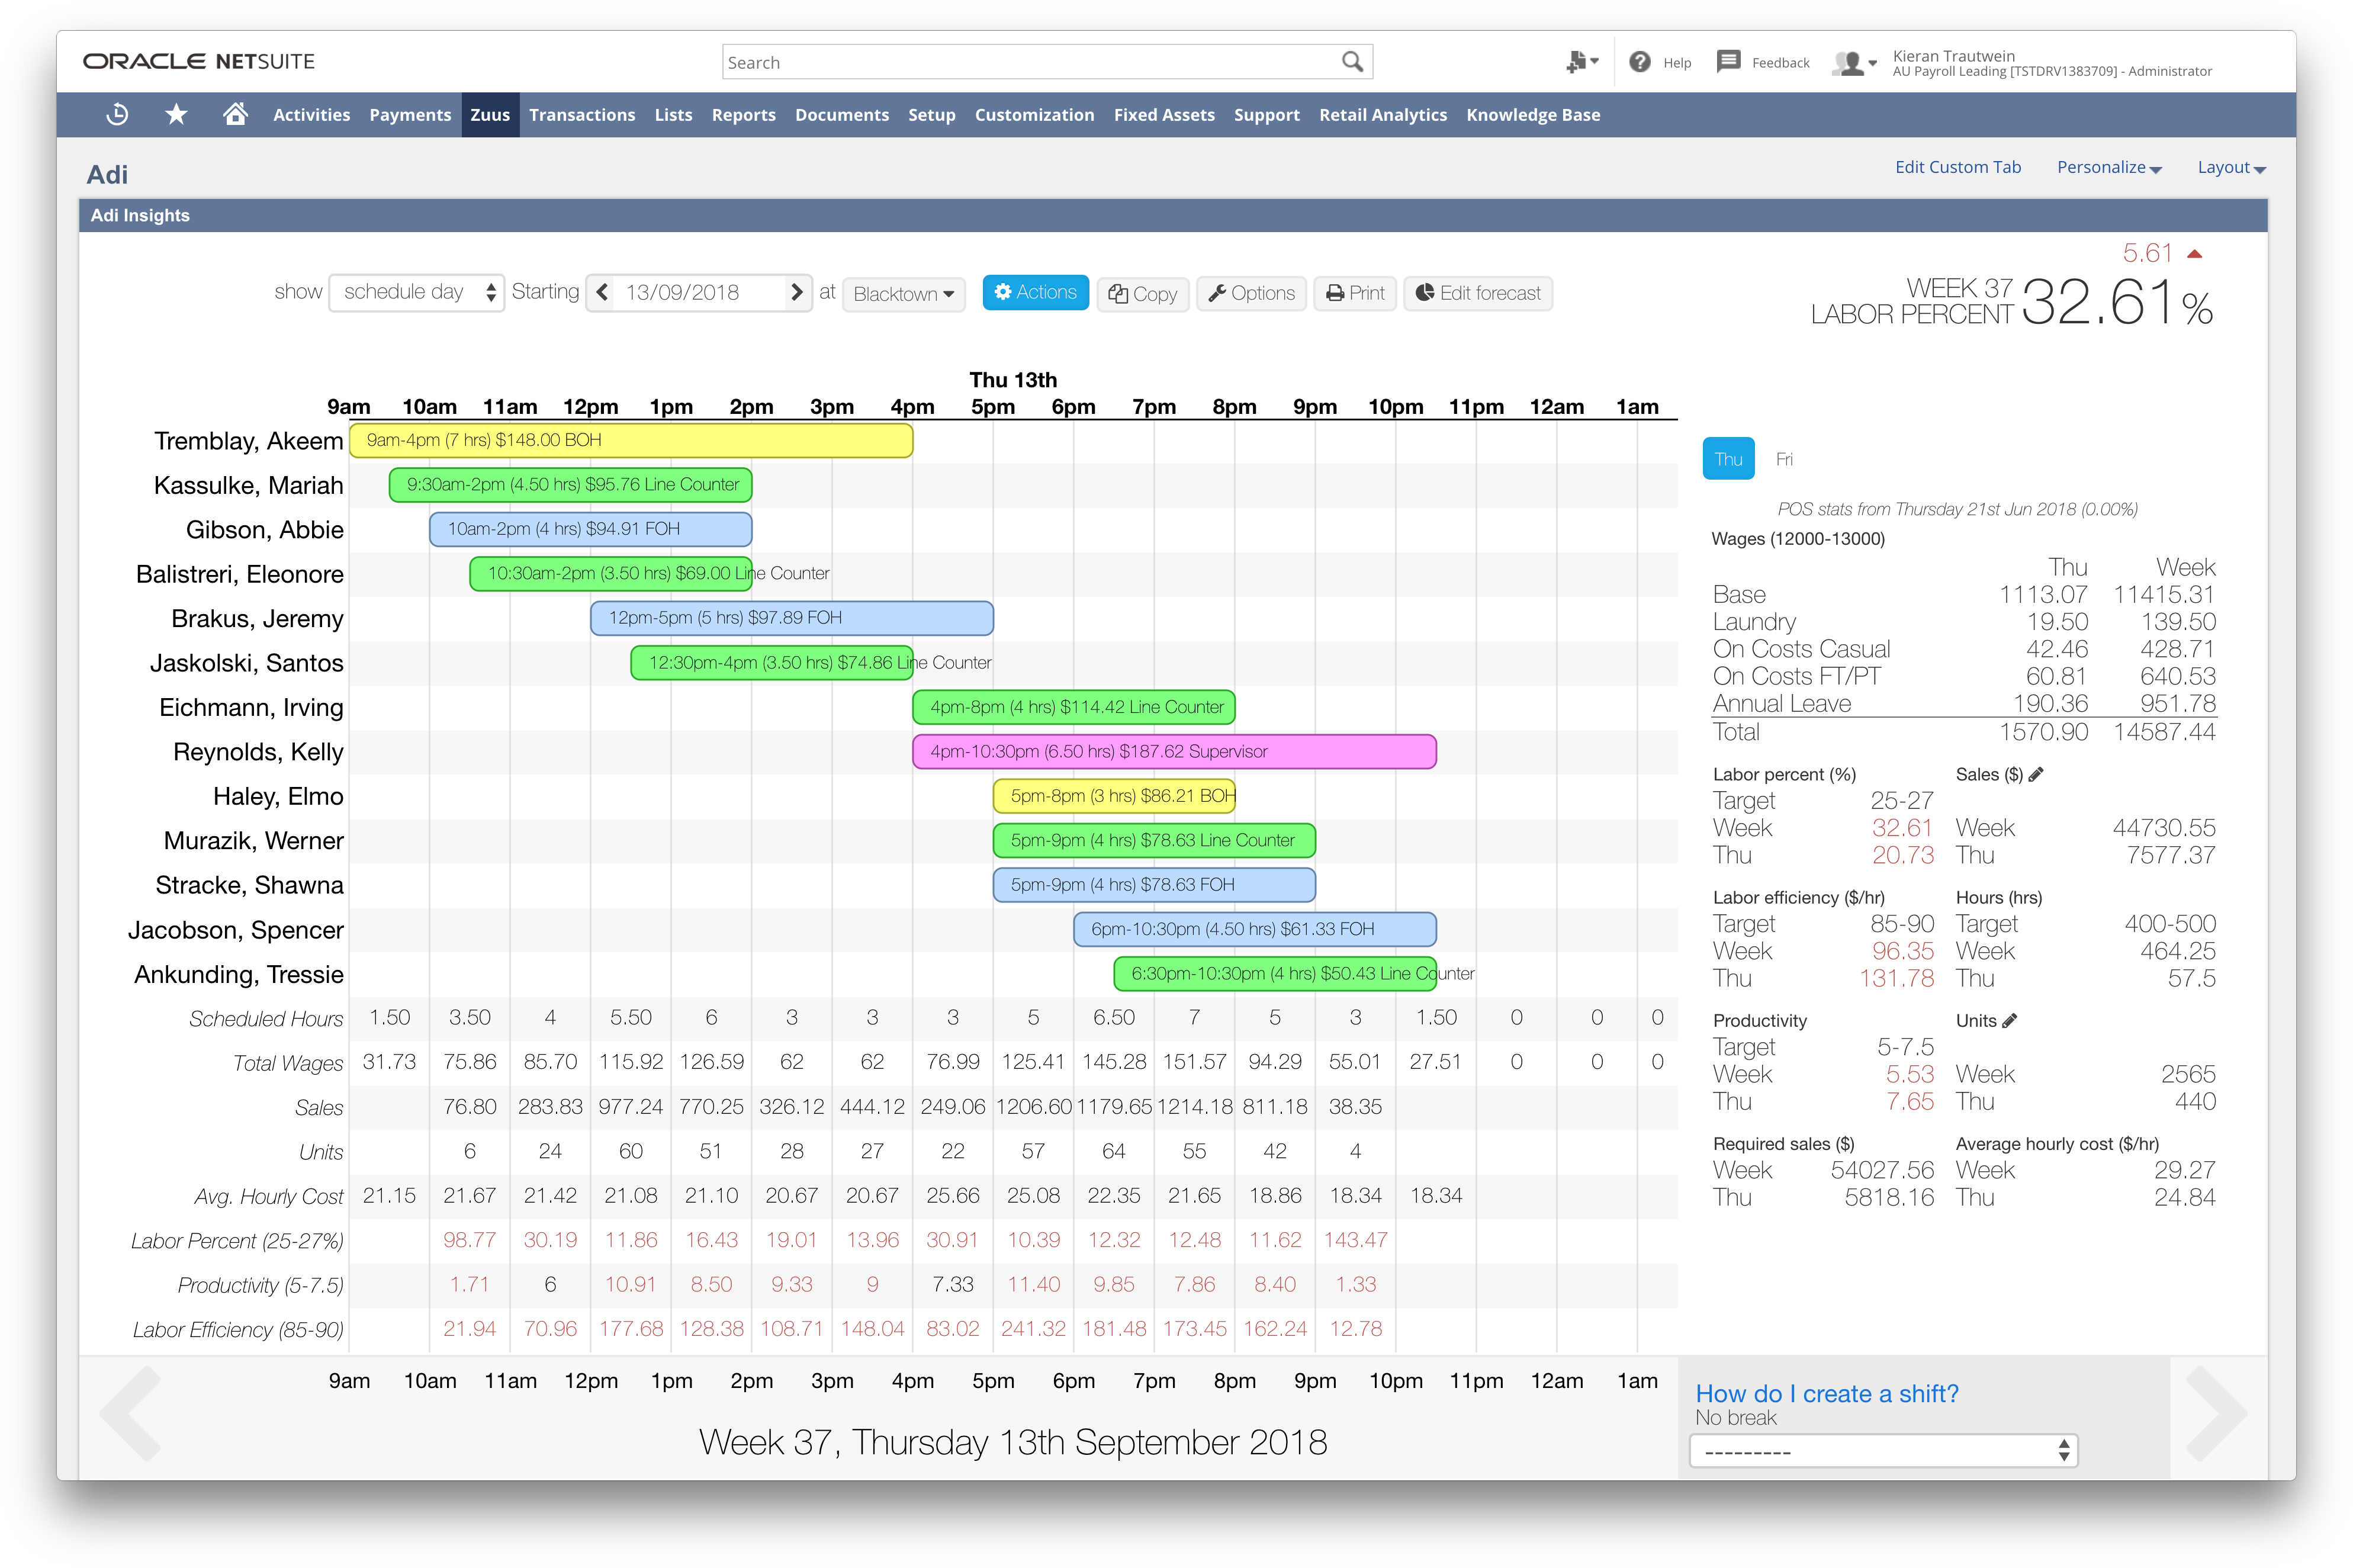Screen dimensions: 2353x1568
Task: Click the search magnifier icon
Action: (x=1352, y=62)
